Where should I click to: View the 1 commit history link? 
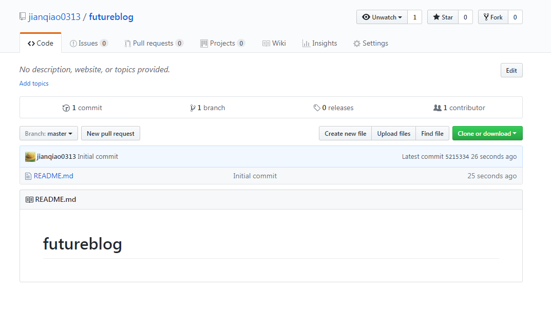(x=82, y=108)
